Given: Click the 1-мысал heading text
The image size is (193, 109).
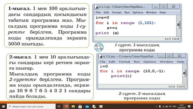Looking at the screenshot, I should tap(20, 8).
